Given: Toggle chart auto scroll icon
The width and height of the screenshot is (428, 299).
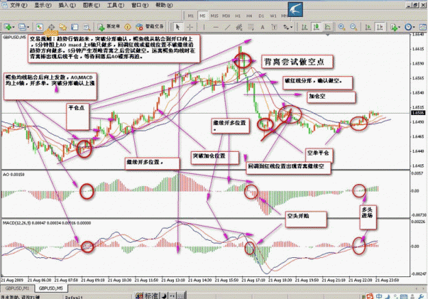Looking at the screenshot, I should point(368,27).
